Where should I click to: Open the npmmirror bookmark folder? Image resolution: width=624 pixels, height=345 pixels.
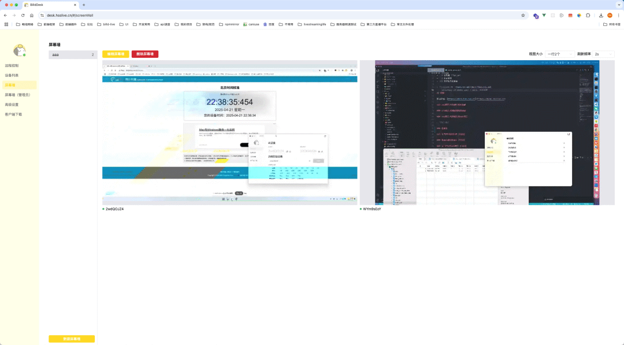[229, 24]
